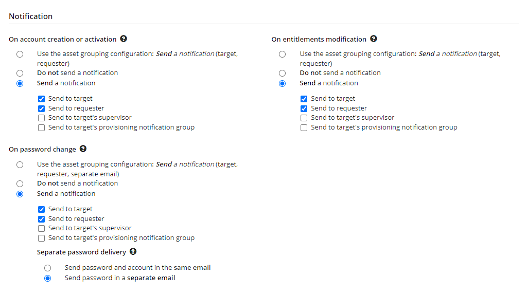
Task: Select Send password and account in same email
Action: [48, 268]
